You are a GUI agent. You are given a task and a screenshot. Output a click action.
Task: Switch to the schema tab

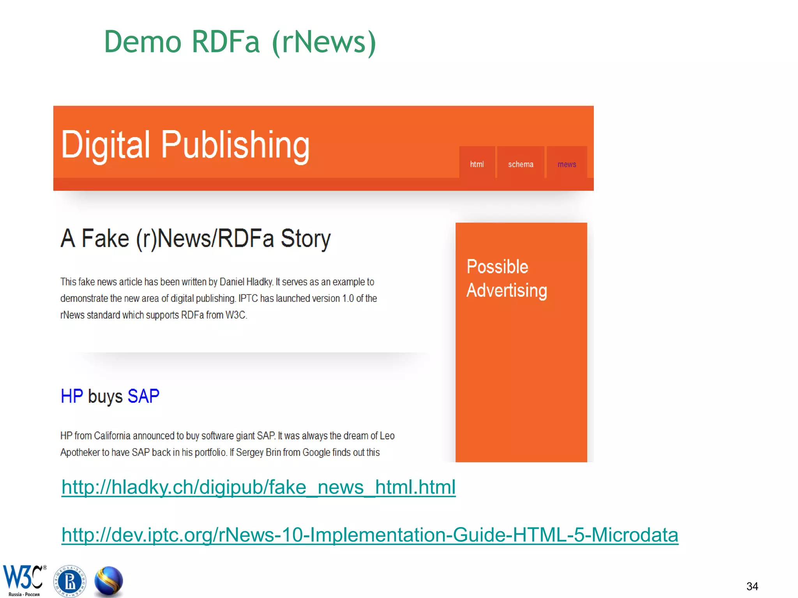tap(520, 164)
